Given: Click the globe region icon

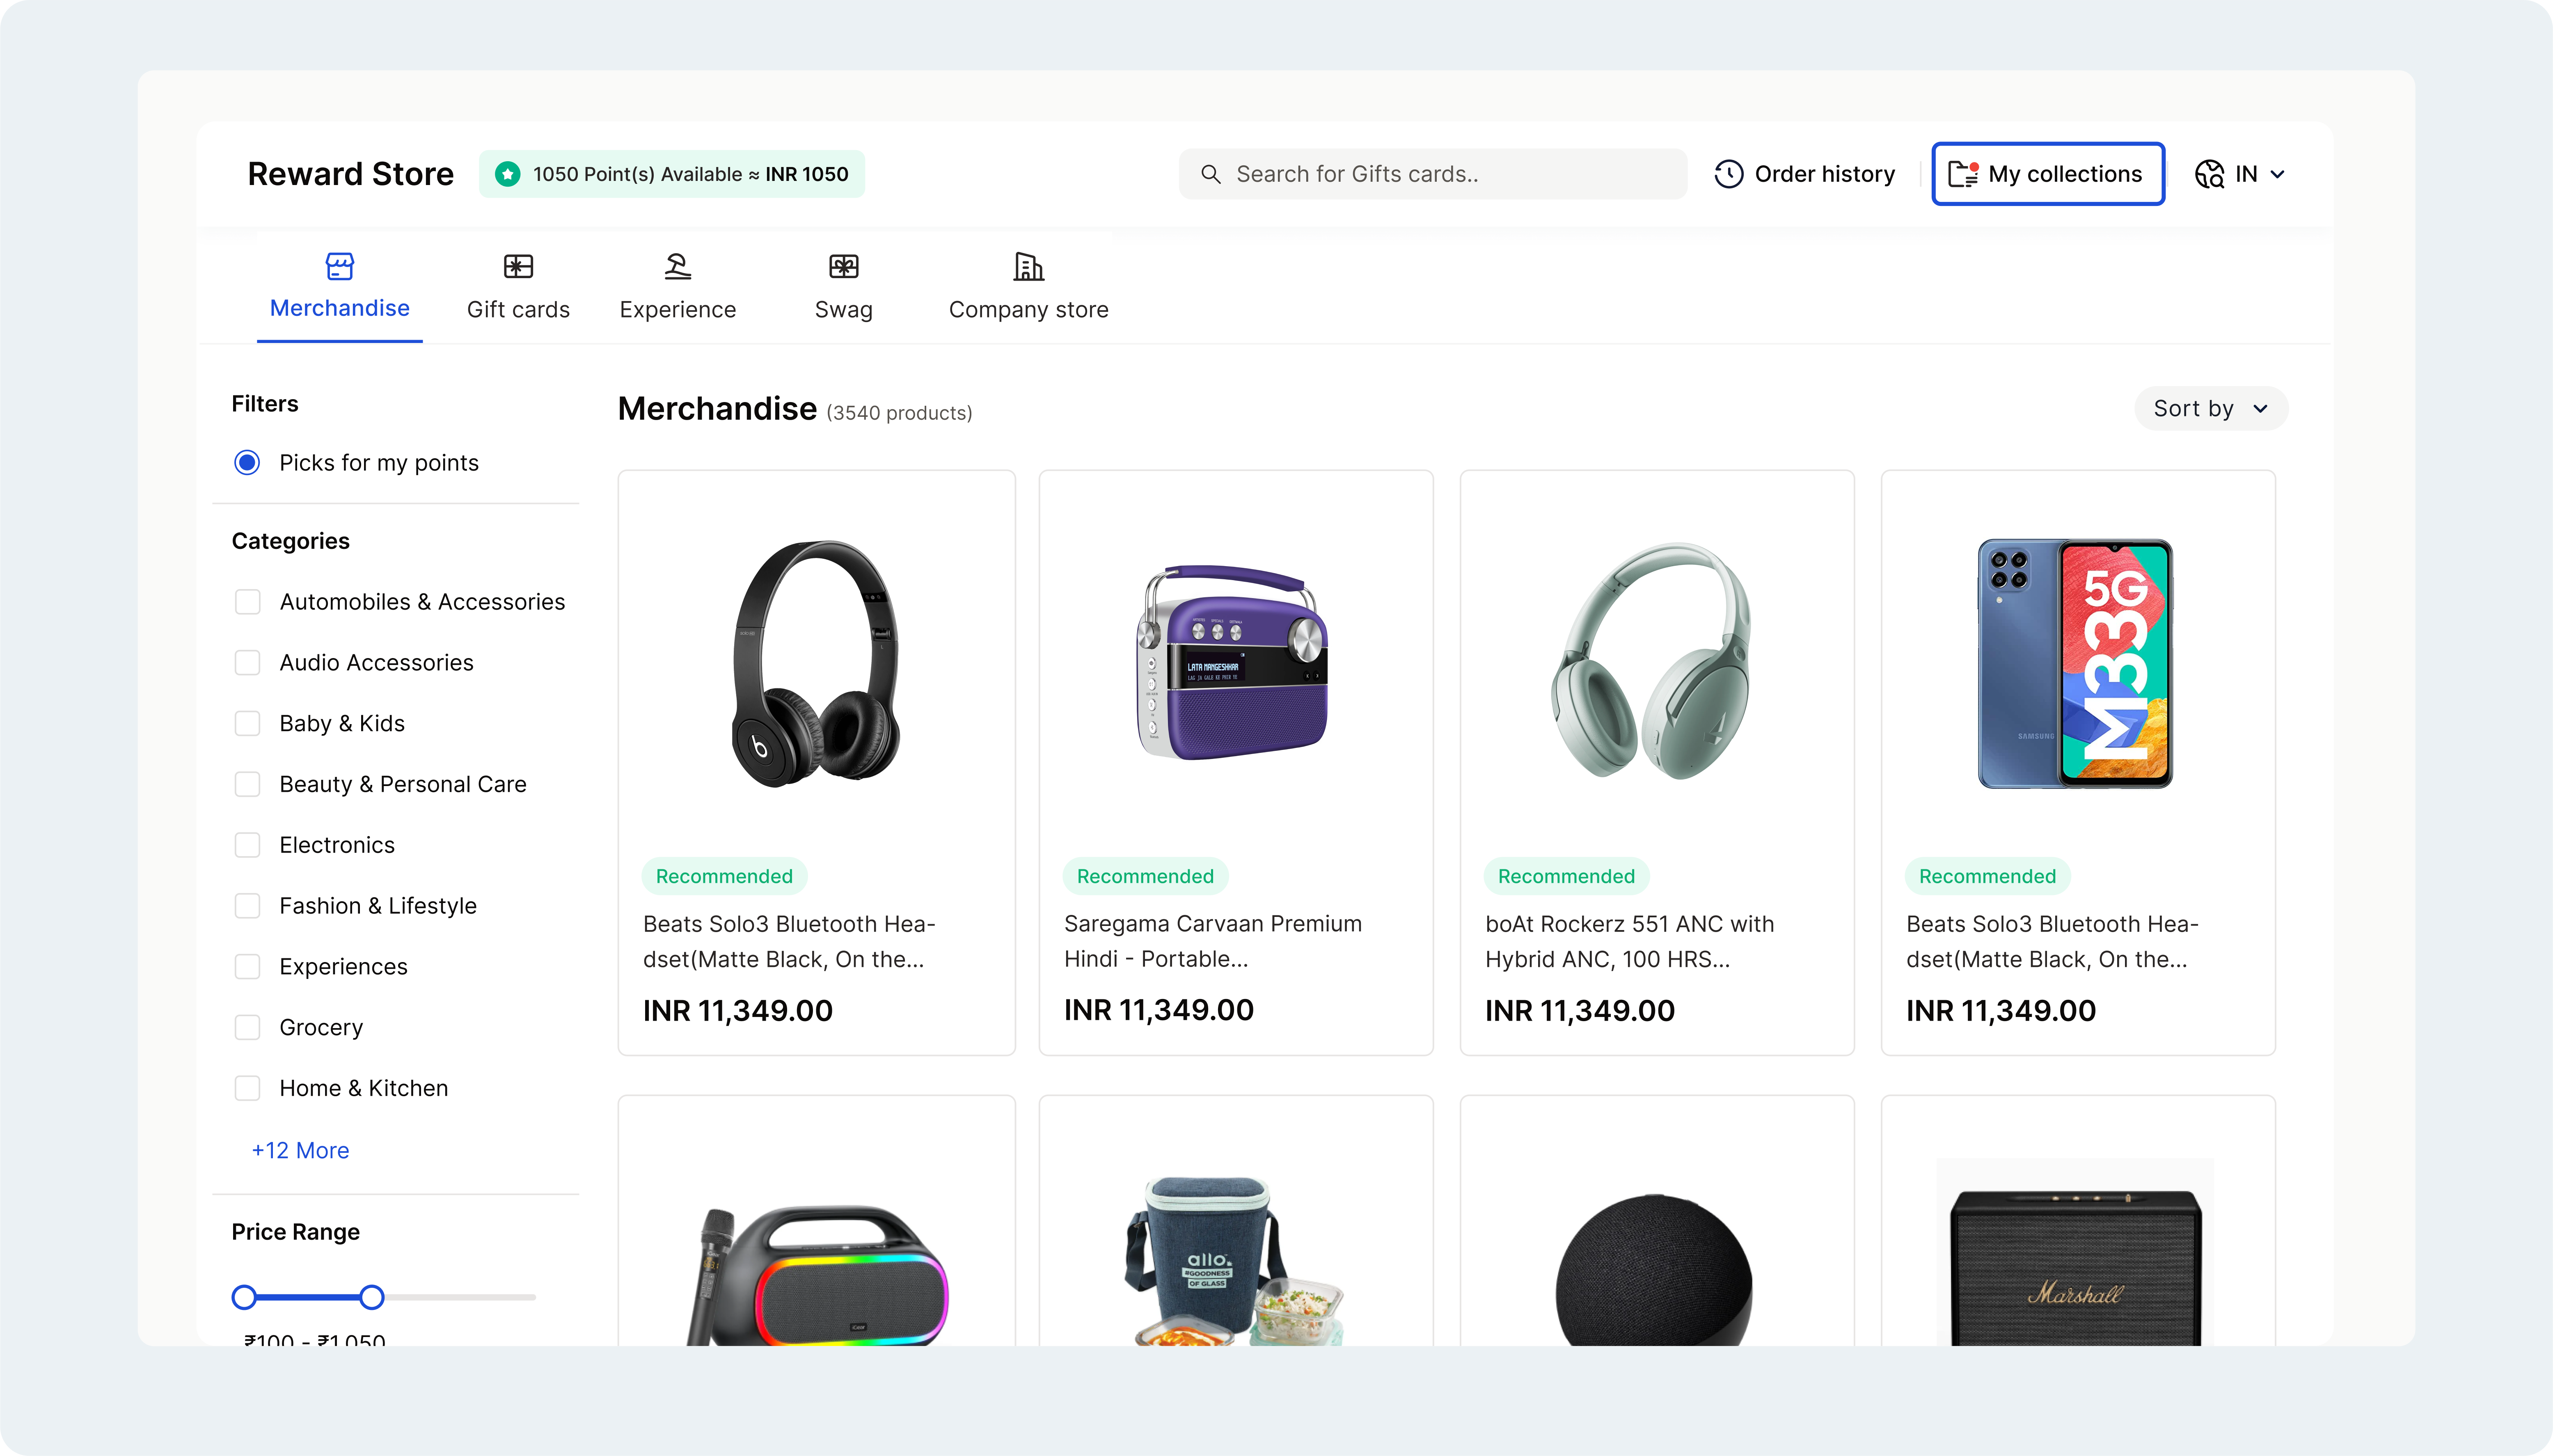Looking at the screenshot, I should tap(2210, 174).
